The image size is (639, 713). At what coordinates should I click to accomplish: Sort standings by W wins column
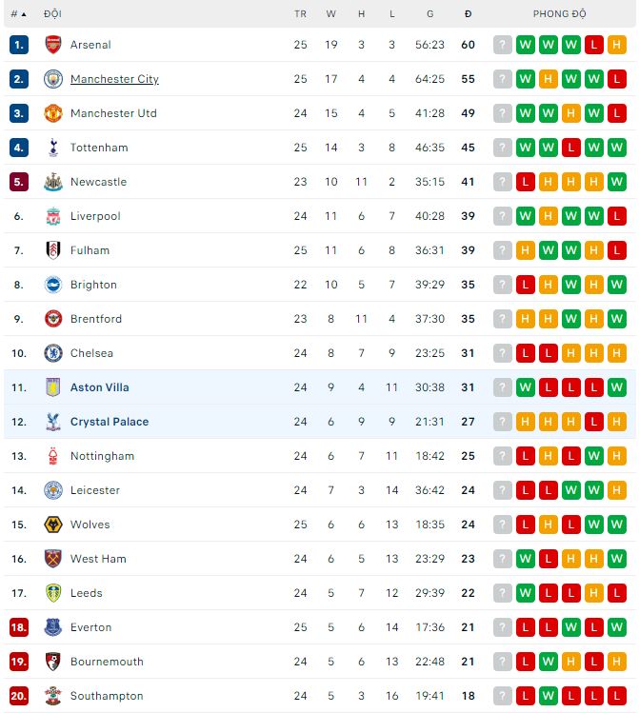[331, 14]
